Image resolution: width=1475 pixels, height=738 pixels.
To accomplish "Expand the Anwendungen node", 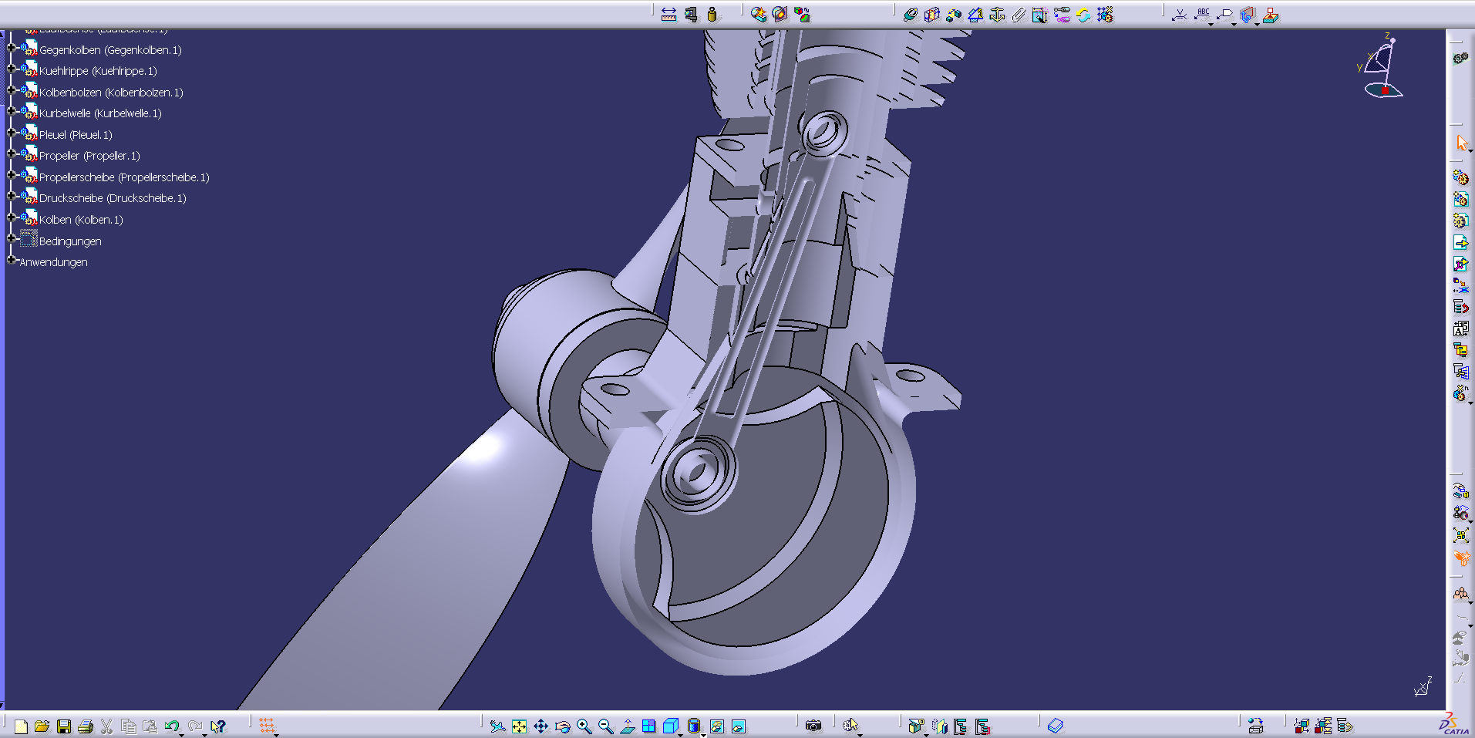I will click(x=12, y=260).
